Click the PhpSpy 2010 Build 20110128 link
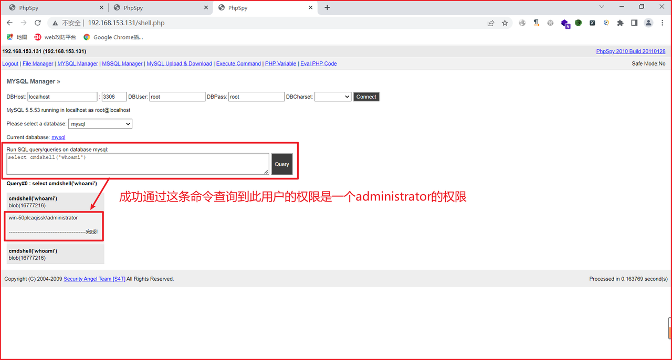672x360 pixels. pyautogui.click(x=631, y=51)
